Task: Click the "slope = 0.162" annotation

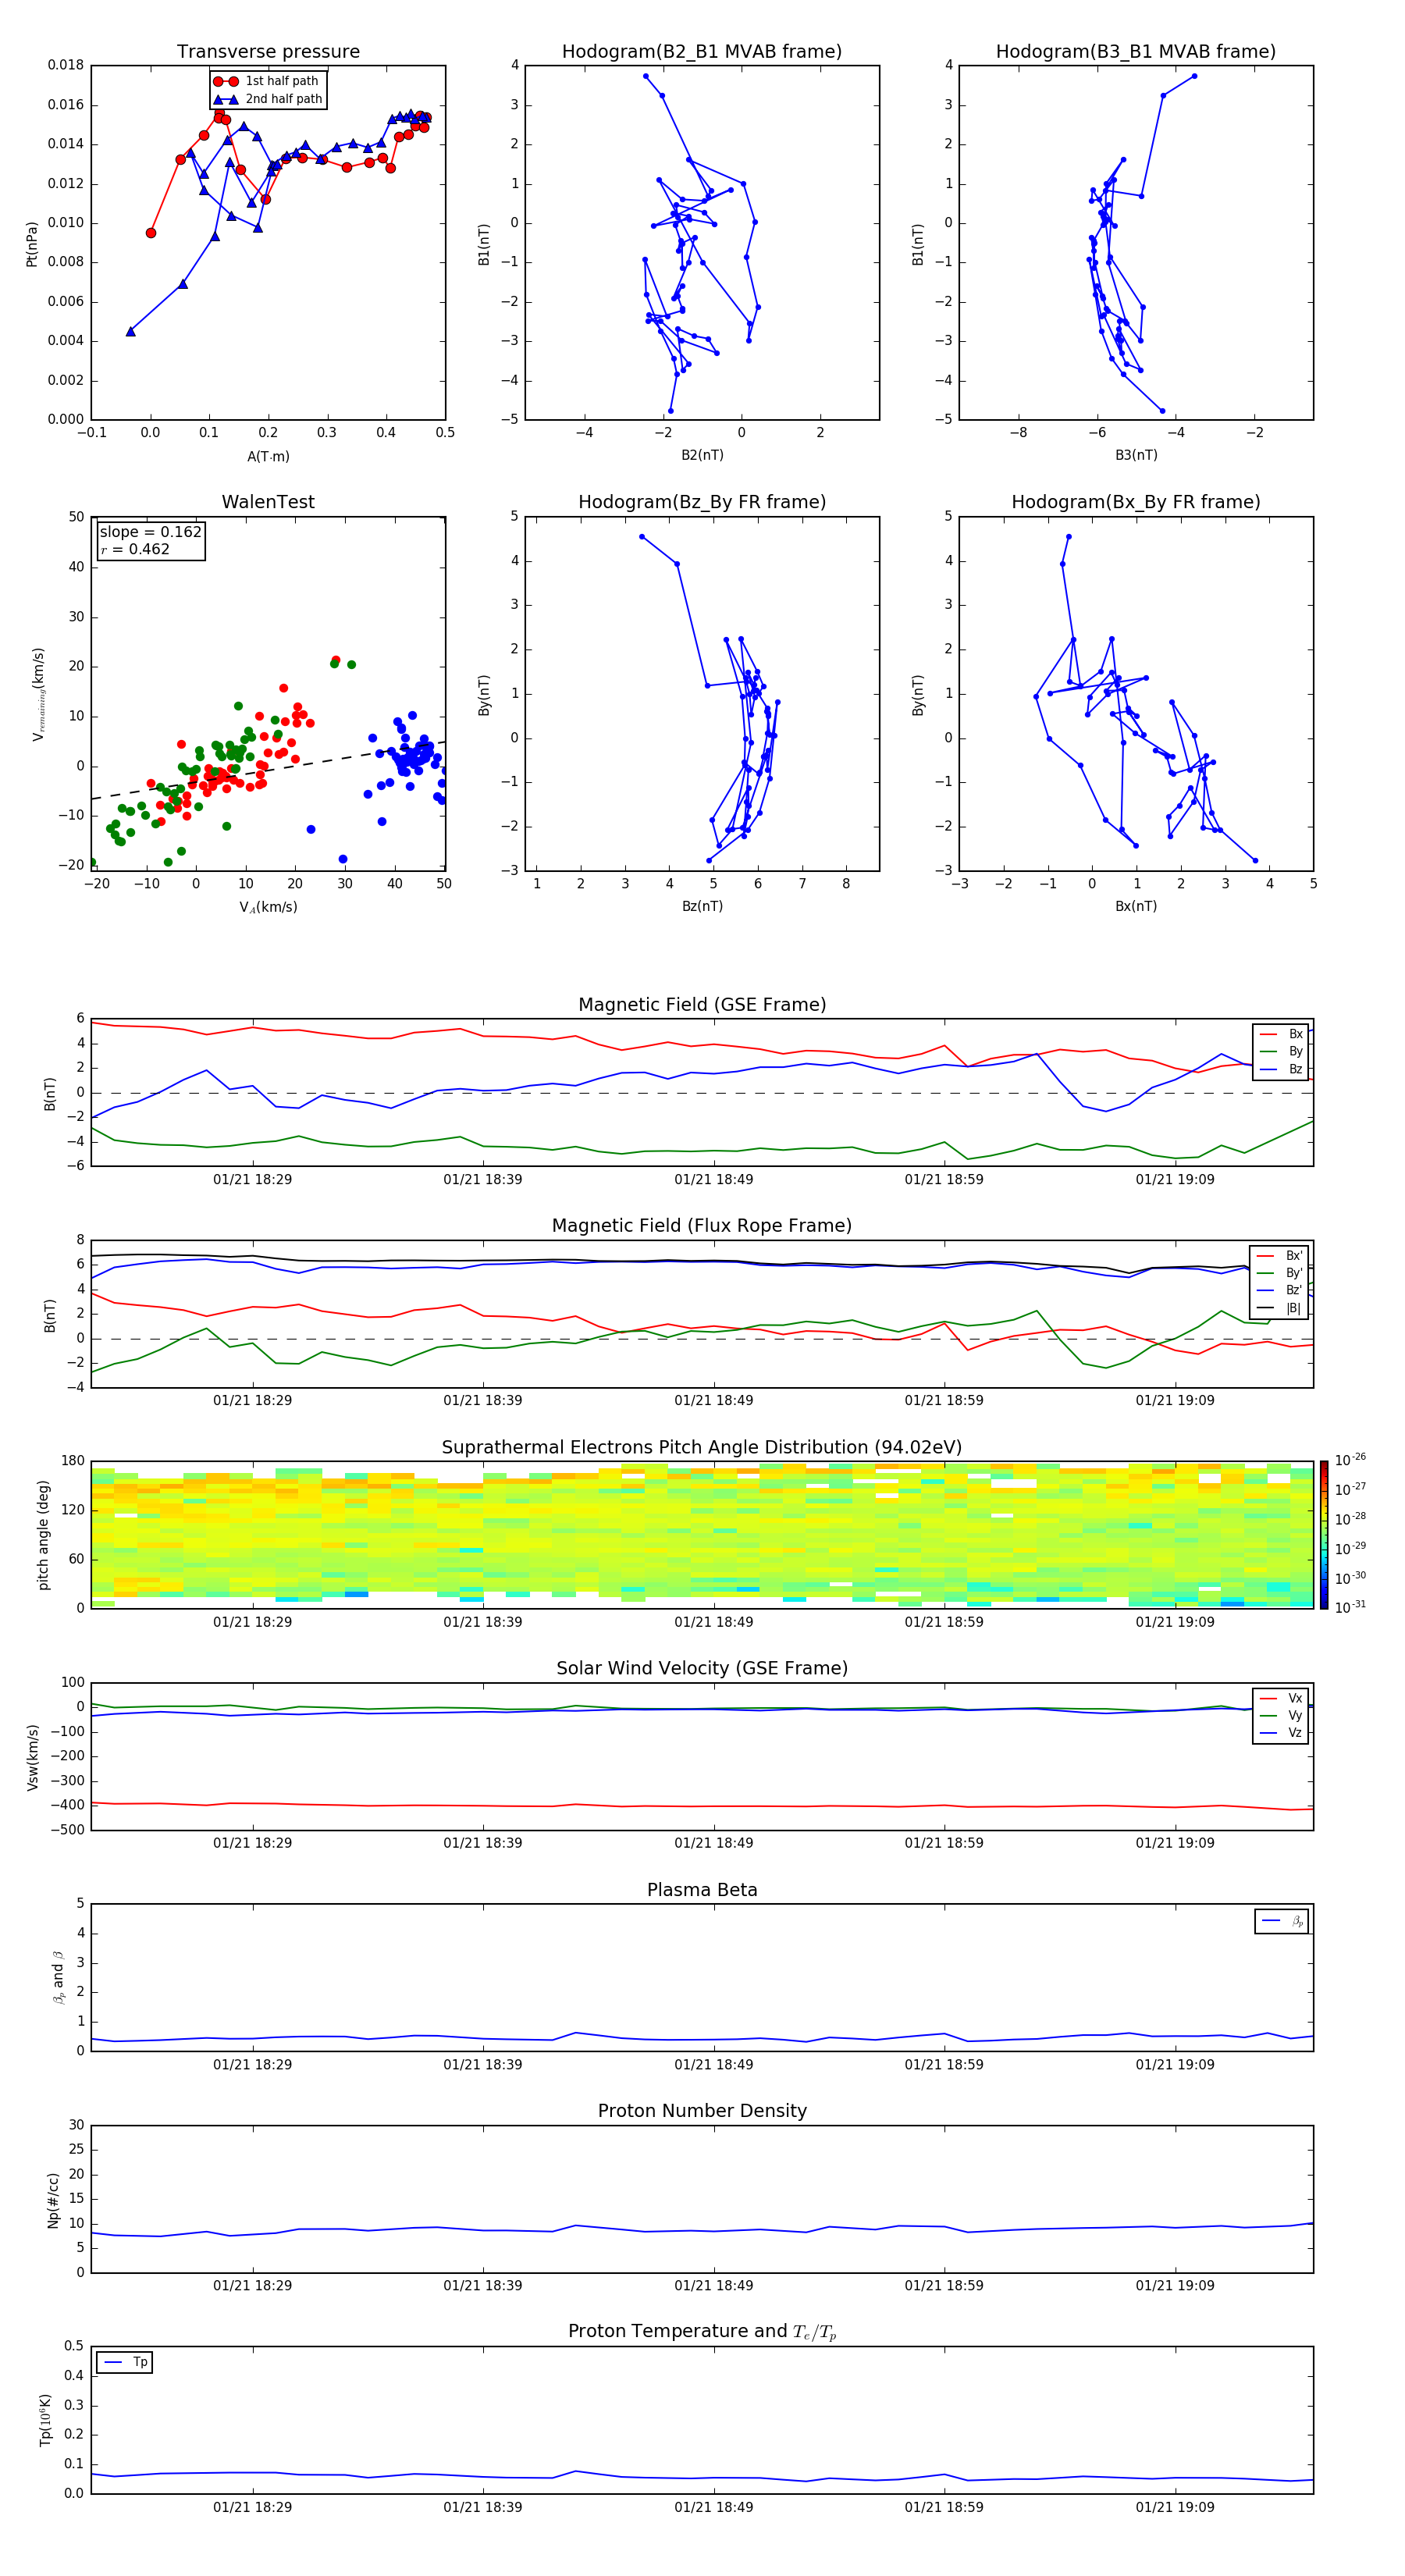Action: 150,532
